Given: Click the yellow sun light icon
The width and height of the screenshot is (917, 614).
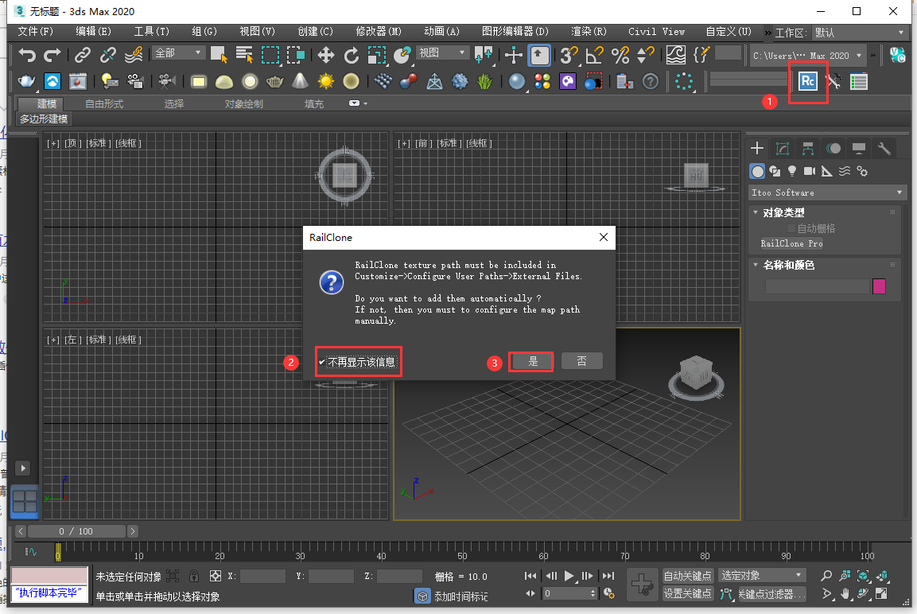Looking at the screenshot, I should tap(326, 81).
